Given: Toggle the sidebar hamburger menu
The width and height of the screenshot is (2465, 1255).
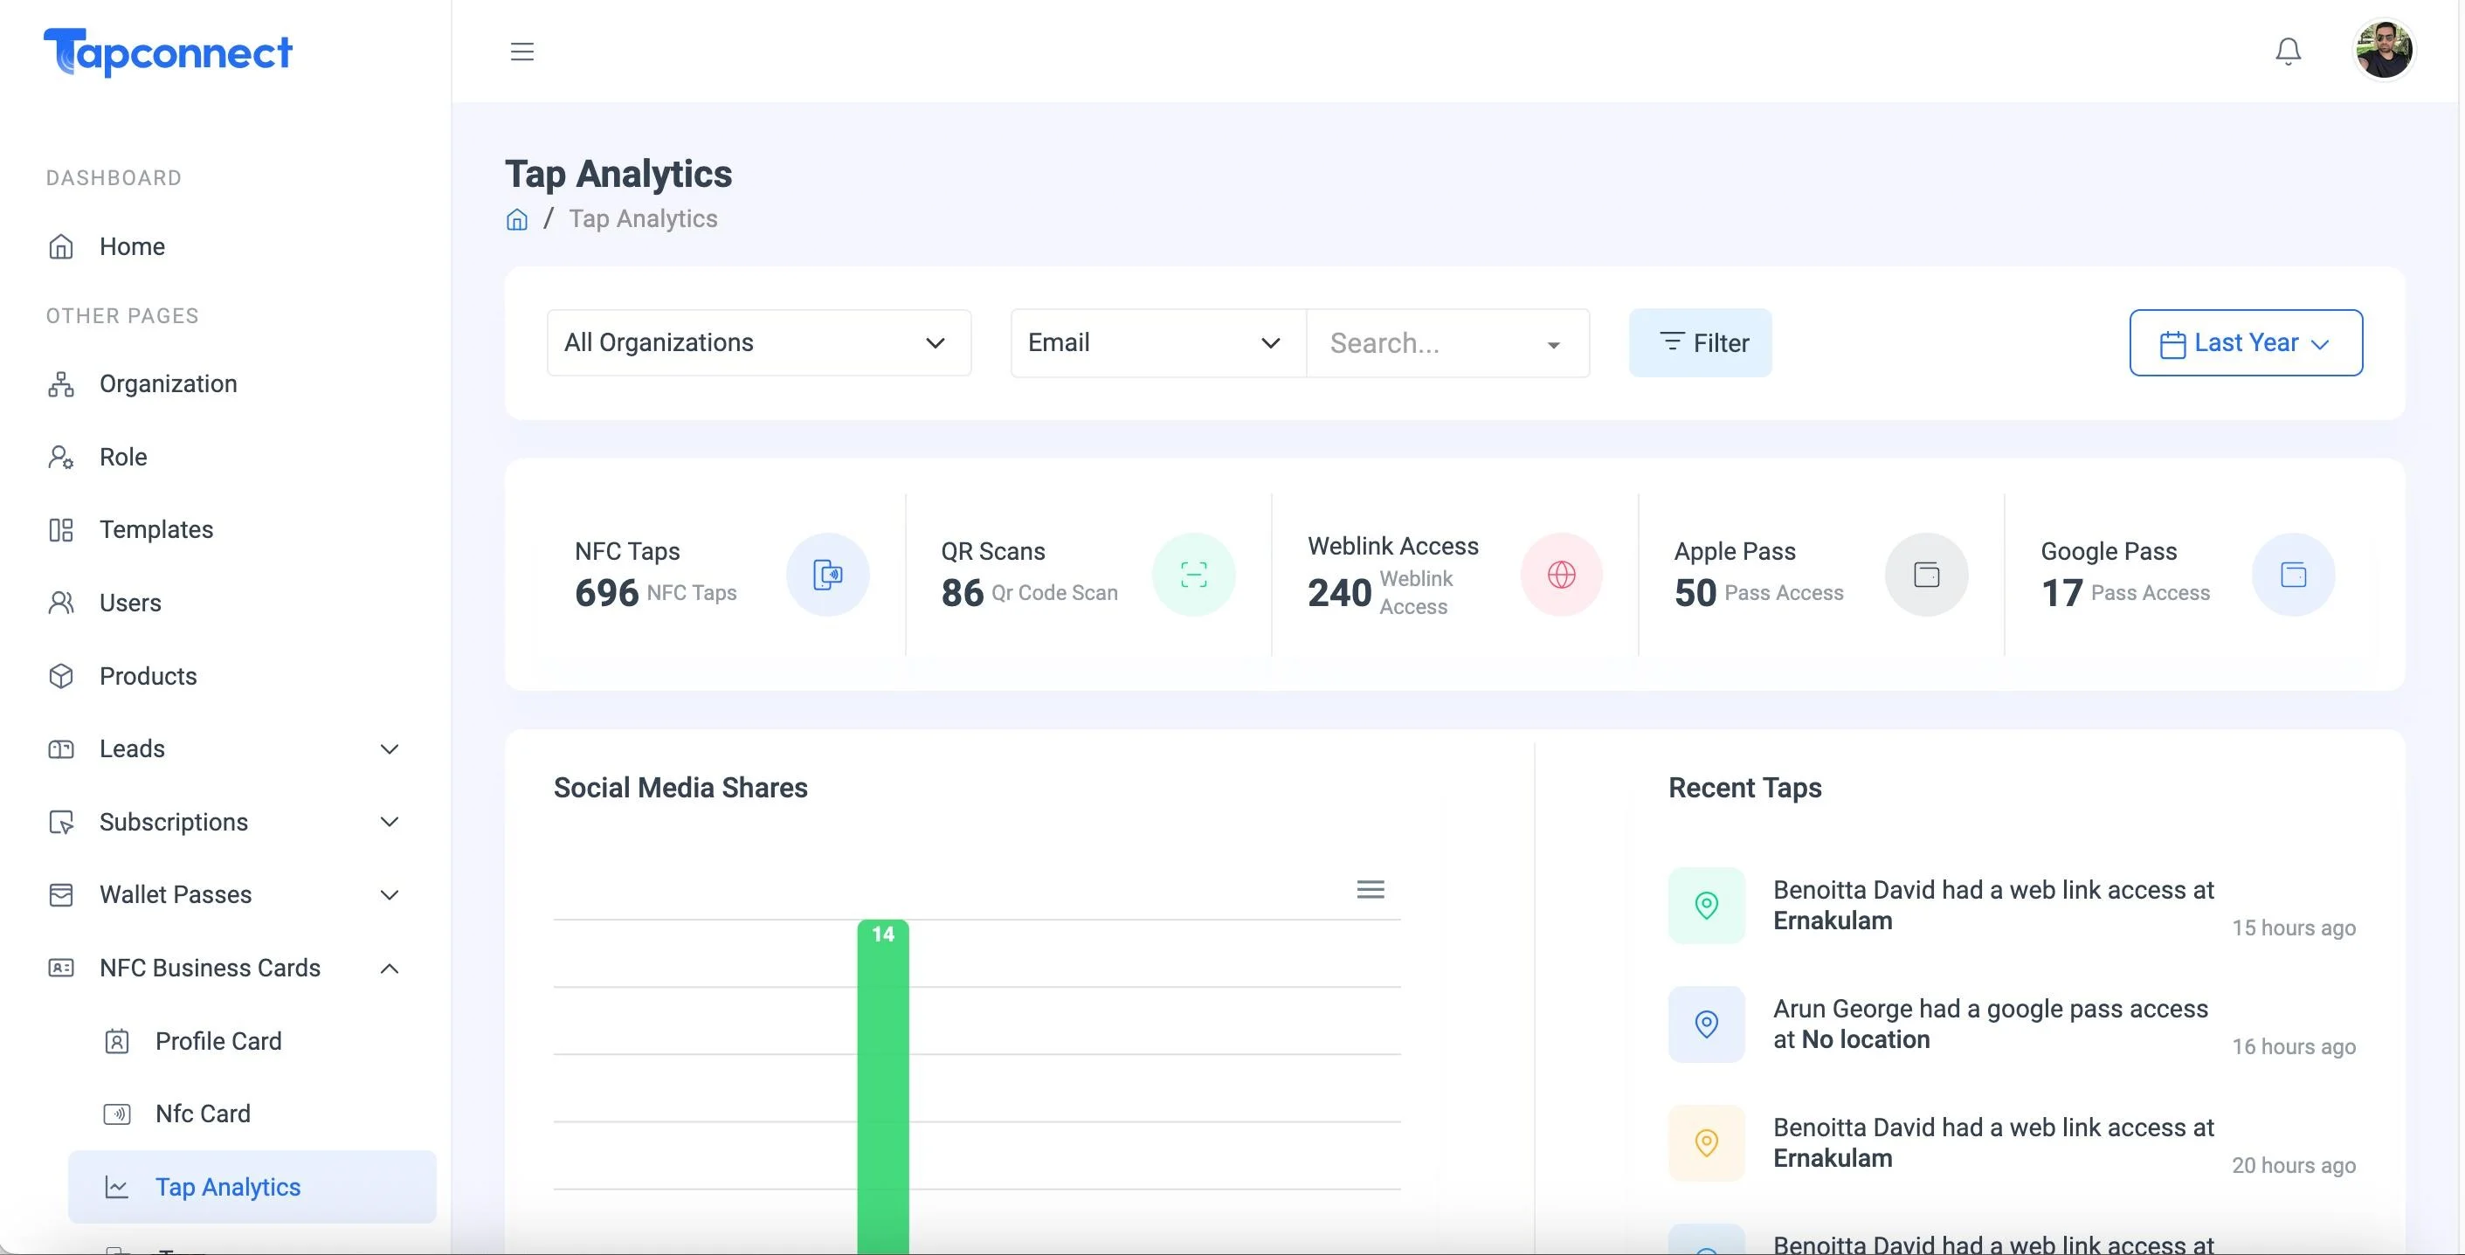Looking at the screenshot, I should [x=521, y=52].
